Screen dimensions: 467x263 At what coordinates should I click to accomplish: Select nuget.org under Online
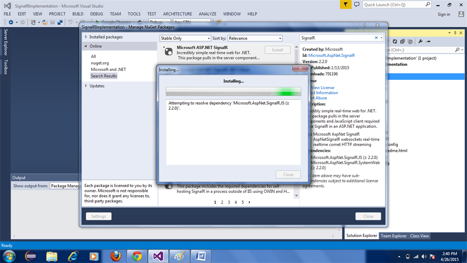[x=100, y=63]
